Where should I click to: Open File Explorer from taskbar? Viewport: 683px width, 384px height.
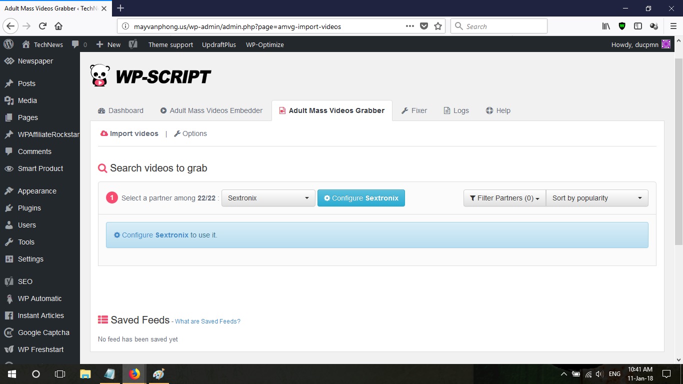[85, 374]
